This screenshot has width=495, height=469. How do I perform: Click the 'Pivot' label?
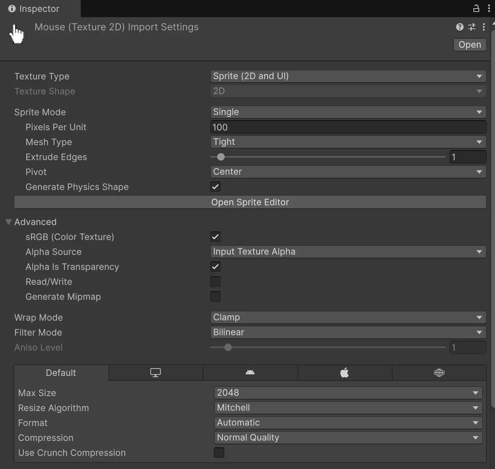(x=36, y=172)
